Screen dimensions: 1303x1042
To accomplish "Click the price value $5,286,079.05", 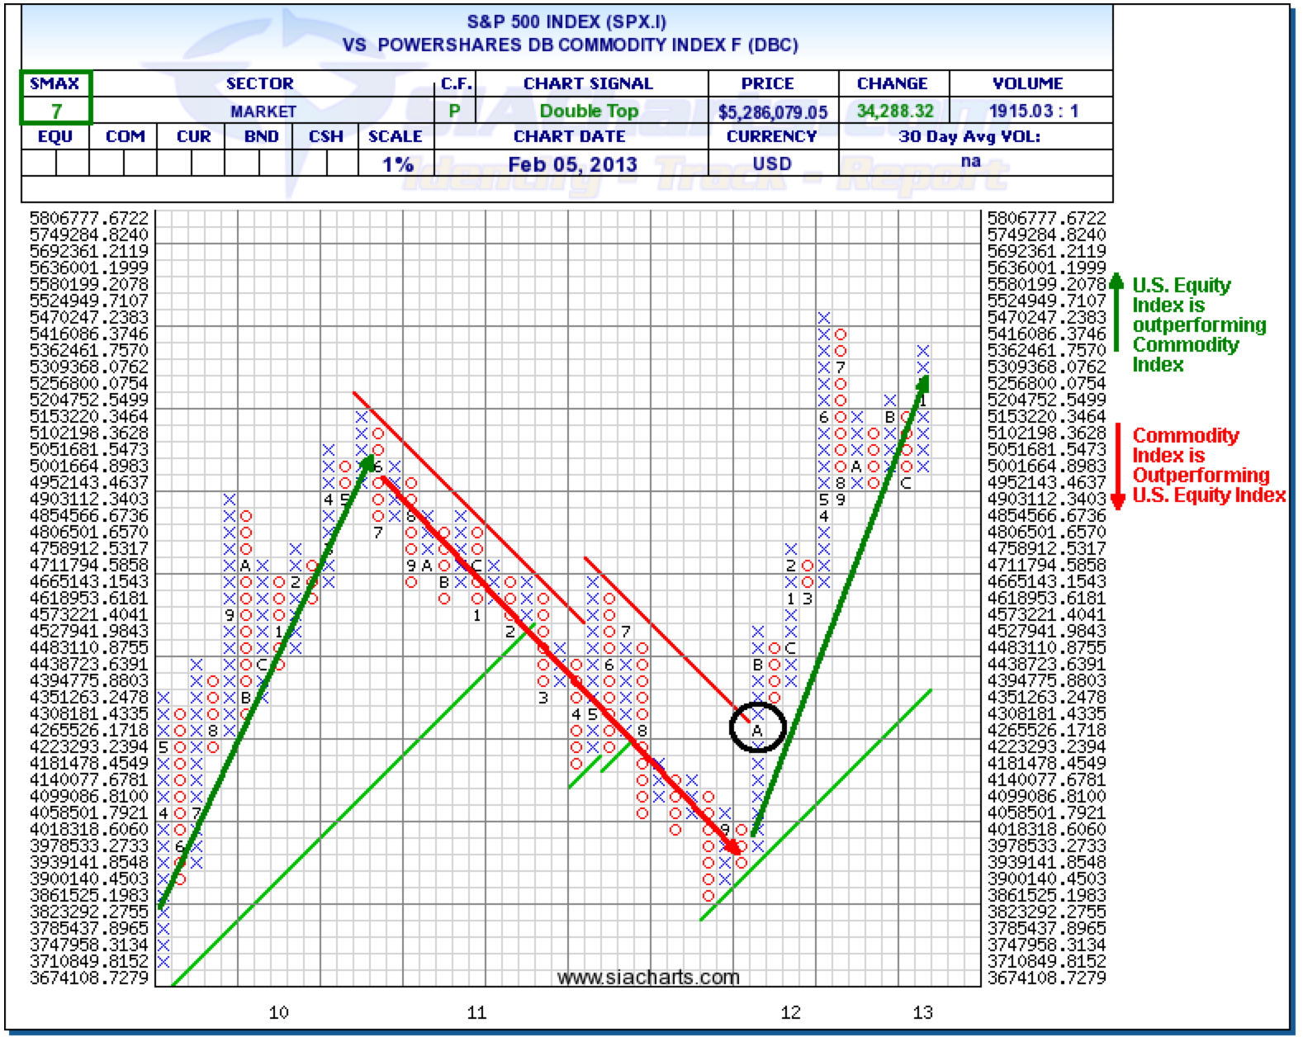I will pos(772,111).
